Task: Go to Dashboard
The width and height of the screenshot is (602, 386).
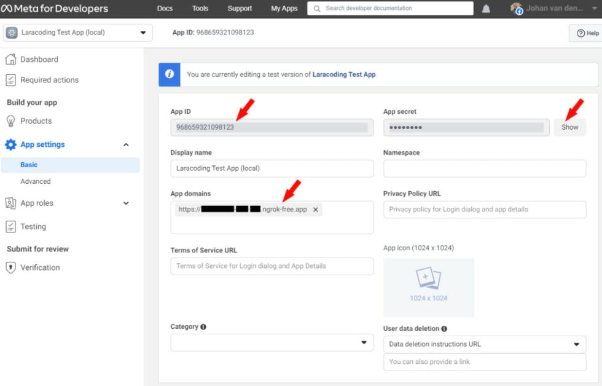Action: (39, 60)
